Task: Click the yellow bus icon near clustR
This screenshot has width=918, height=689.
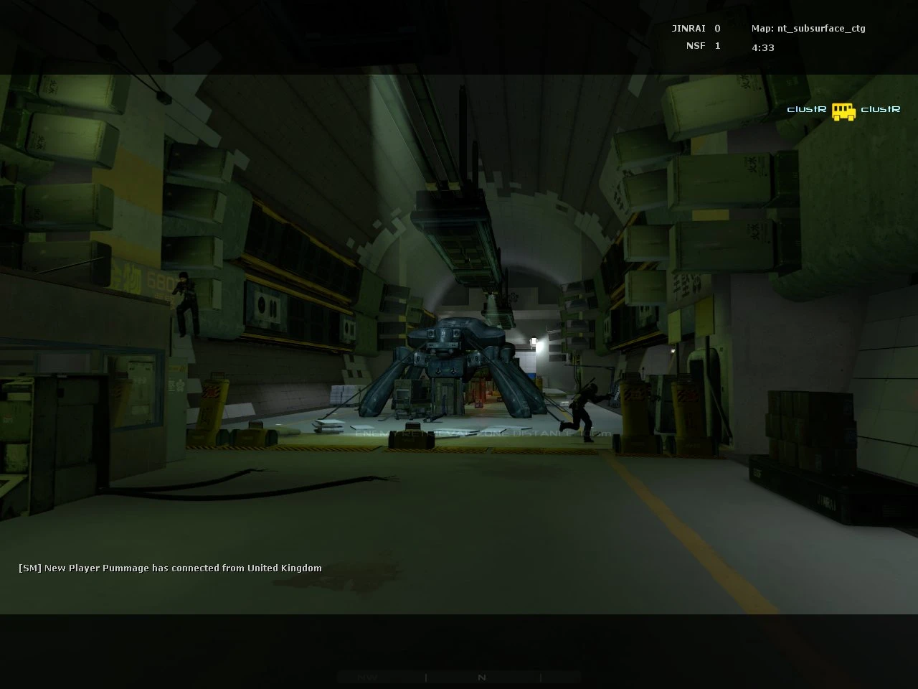Action: click(x=843, y=111)
